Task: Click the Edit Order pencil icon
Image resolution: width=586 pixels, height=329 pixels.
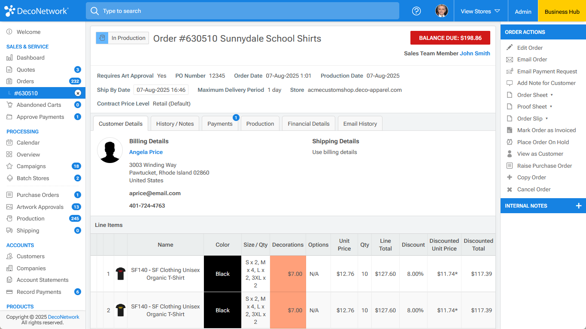Action: [x=510, y=48]
